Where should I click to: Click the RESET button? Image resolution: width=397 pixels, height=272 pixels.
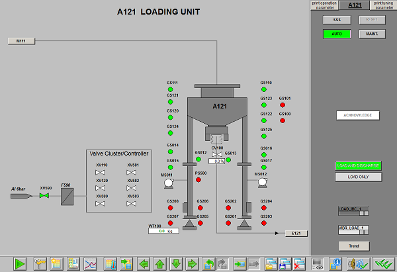click(372, 20)
